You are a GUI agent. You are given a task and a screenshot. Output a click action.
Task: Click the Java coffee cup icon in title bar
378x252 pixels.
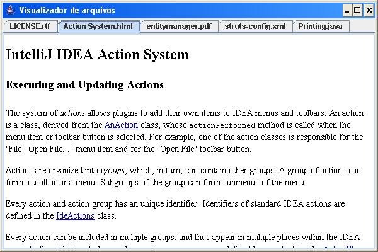[9, 10]
